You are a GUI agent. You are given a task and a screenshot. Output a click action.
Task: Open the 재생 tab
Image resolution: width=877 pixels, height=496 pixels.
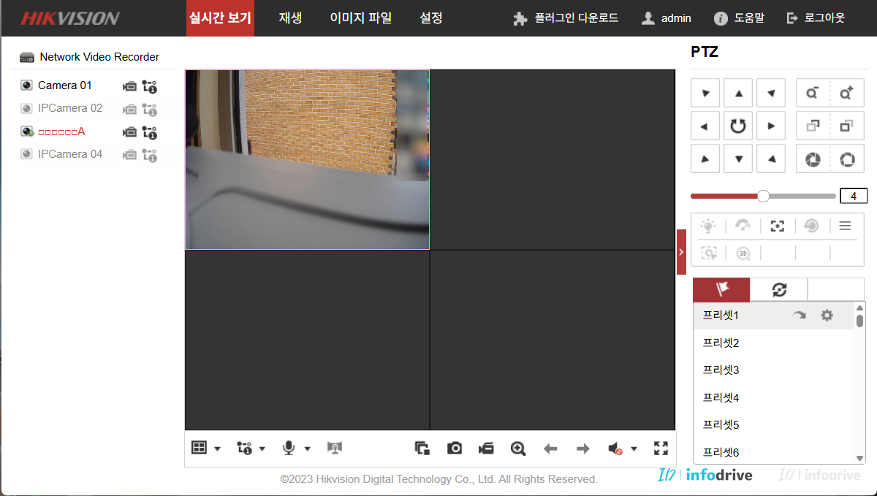(x=290, y=18)
